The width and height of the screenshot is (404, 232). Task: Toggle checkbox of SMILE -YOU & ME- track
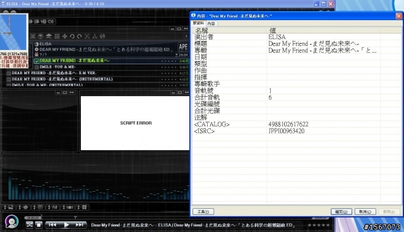tap(37, 67)
